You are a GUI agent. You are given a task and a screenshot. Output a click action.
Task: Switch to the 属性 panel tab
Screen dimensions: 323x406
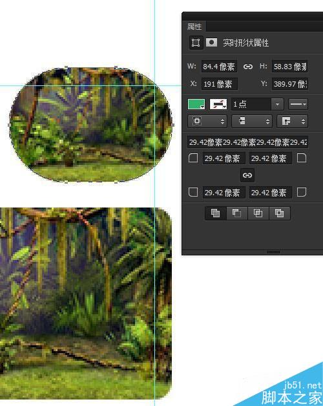click(194, 27)
